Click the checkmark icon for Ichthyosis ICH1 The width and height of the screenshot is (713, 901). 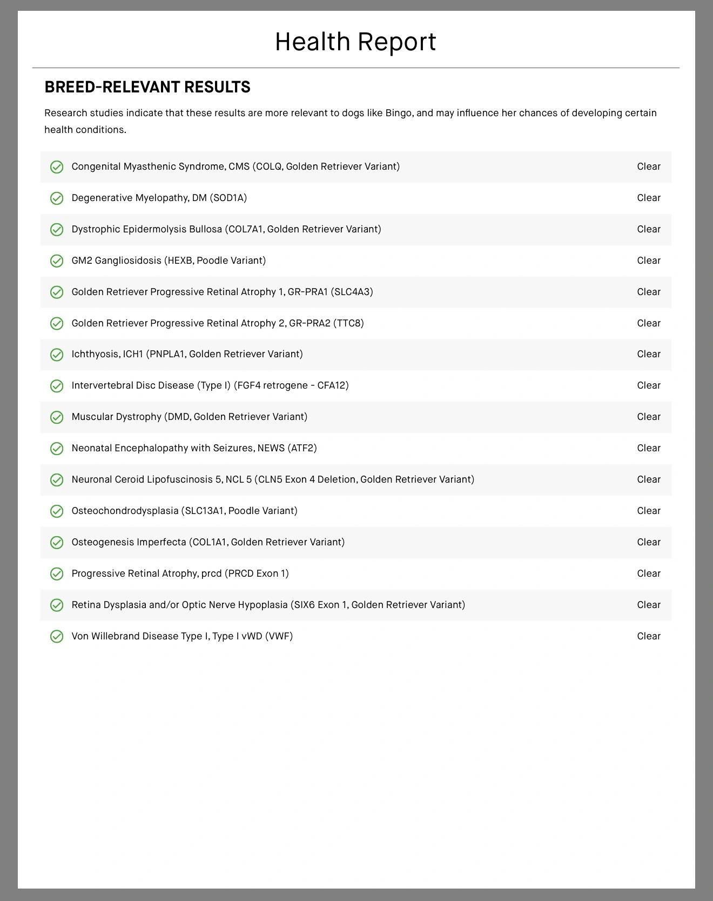tap(57, 355)
